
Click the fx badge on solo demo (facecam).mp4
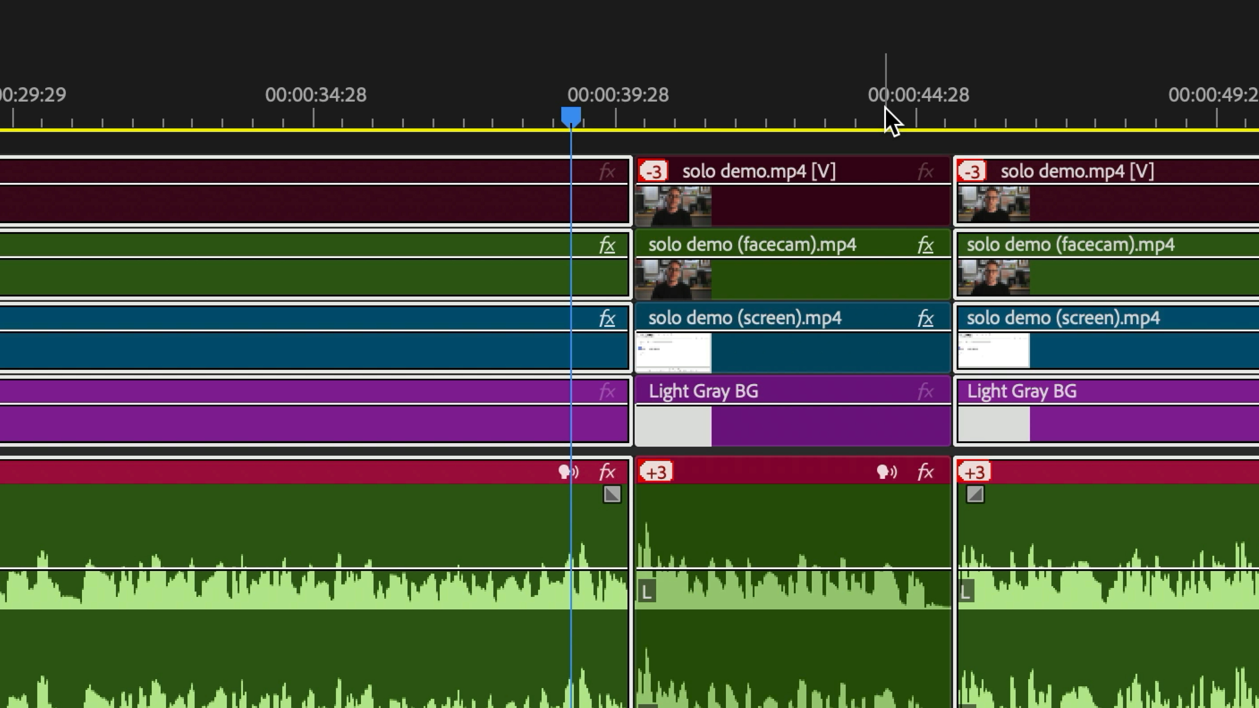925,245
